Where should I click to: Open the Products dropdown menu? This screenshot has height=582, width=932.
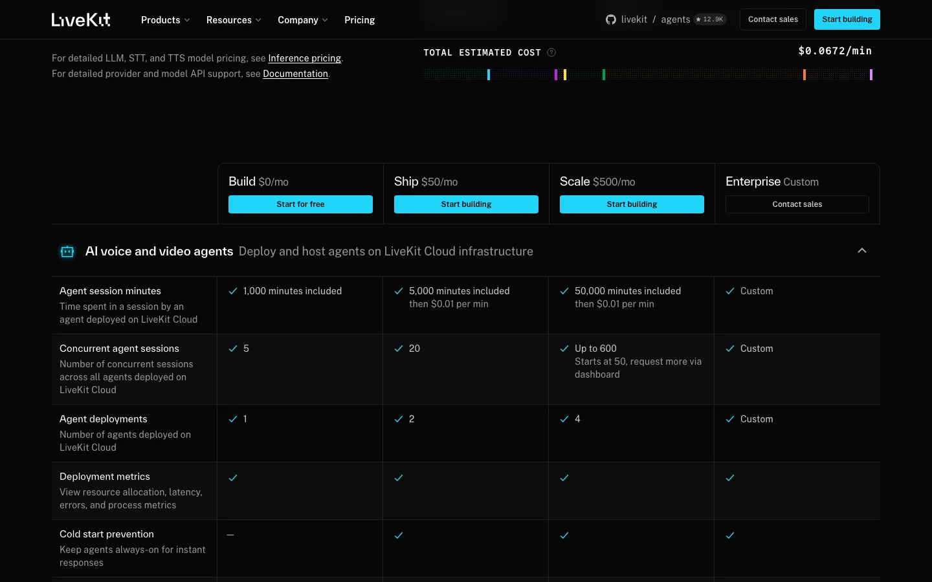[x=166, y=20]
